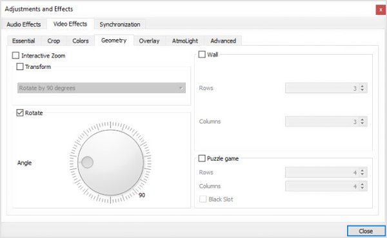The height and width of the screenshot is (238, 387).
Task: Uncheck the Rotate checkbox
Action: 20,113
